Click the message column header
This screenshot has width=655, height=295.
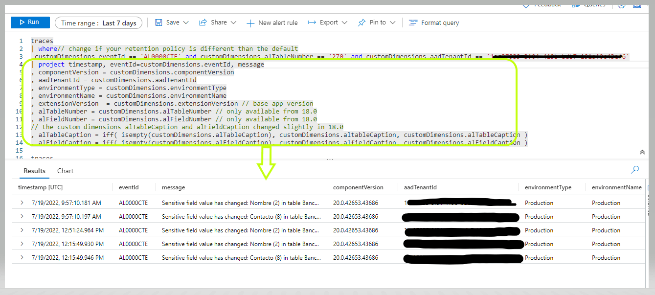point(173,187)
